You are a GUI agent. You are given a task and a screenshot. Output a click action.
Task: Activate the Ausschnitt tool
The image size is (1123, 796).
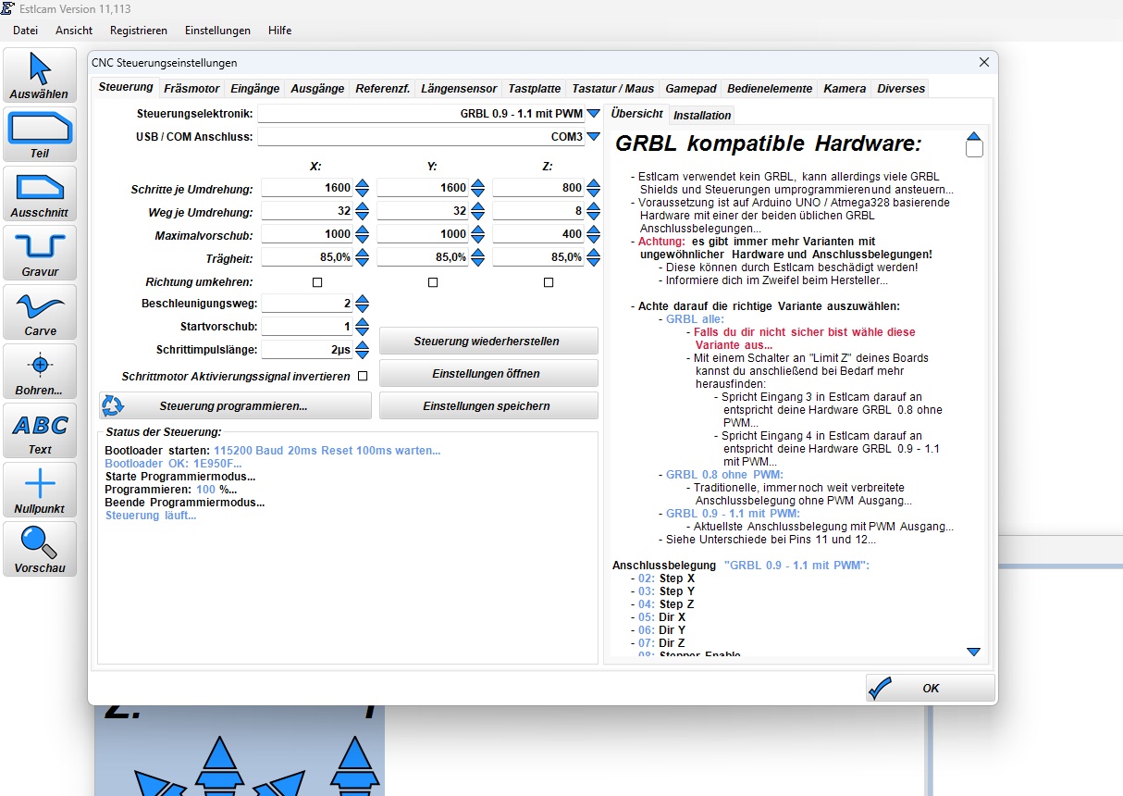click(x=40, y=193)
